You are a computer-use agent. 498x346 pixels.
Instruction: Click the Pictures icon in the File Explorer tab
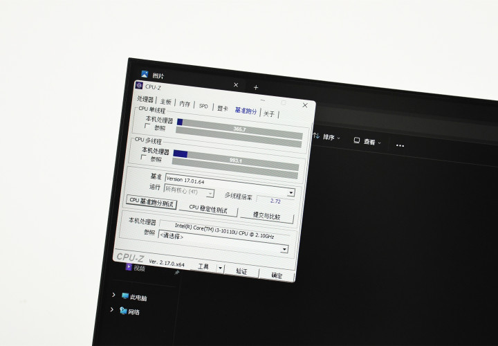point(145,74)
